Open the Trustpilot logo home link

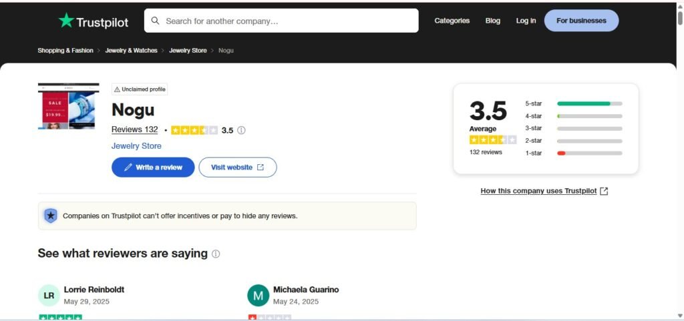pos(94,21)
